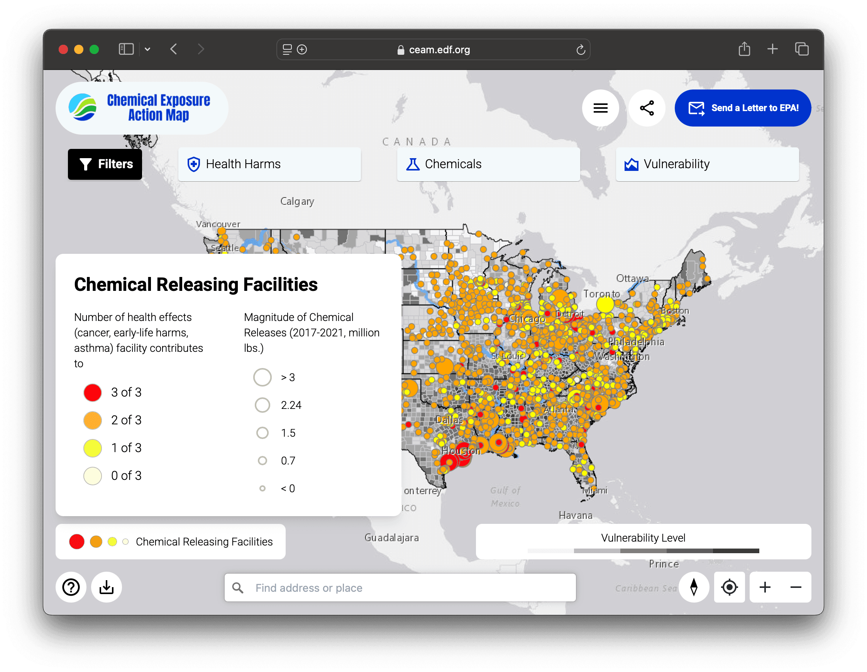This screenshot has width=867, height=672.
Task: Click the Chemical Exposure Action Map logo
Action: (142, 108)
